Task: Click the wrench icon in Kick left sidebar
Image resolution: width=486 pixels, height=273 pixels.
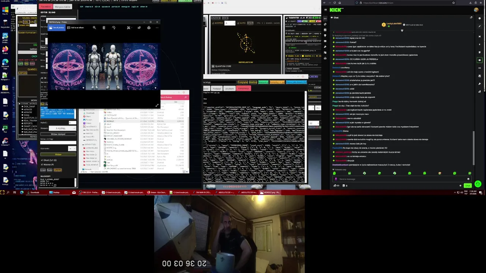Action: point(325,47)
